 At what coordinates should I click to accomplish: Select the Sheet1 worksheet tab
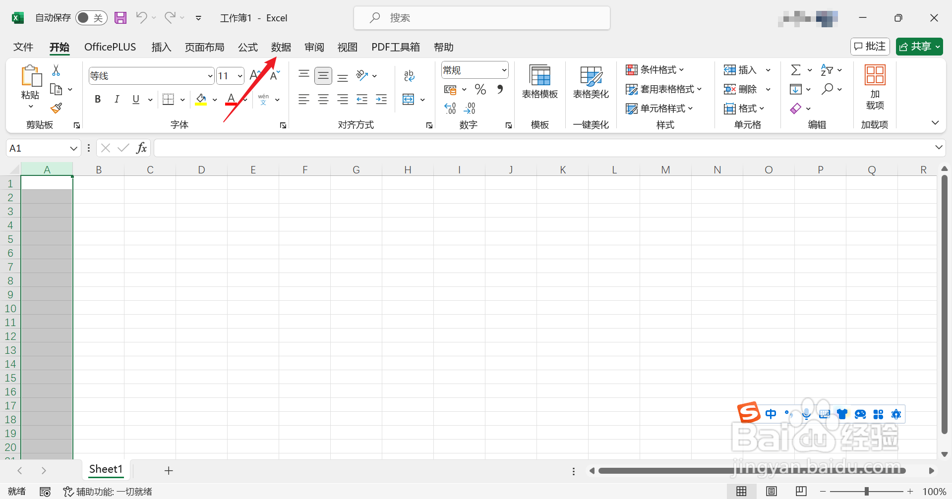tap(106, 469)
